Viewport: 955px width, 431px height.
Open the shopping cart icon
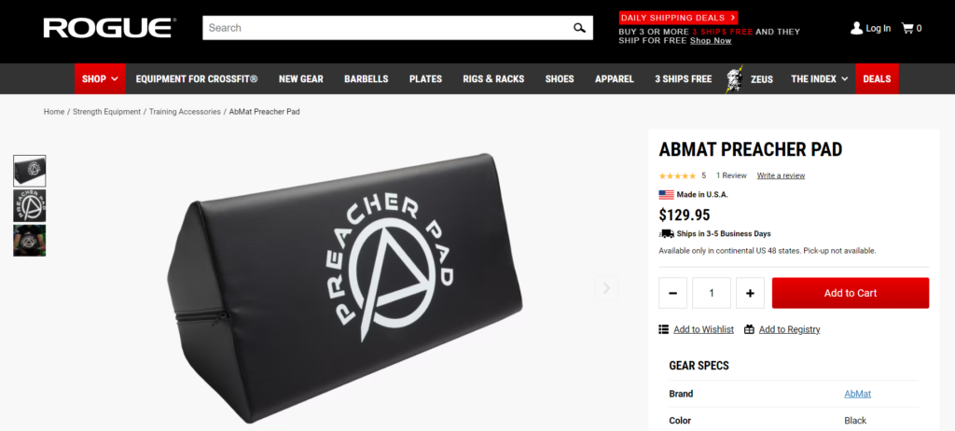[x=907, y=28]
